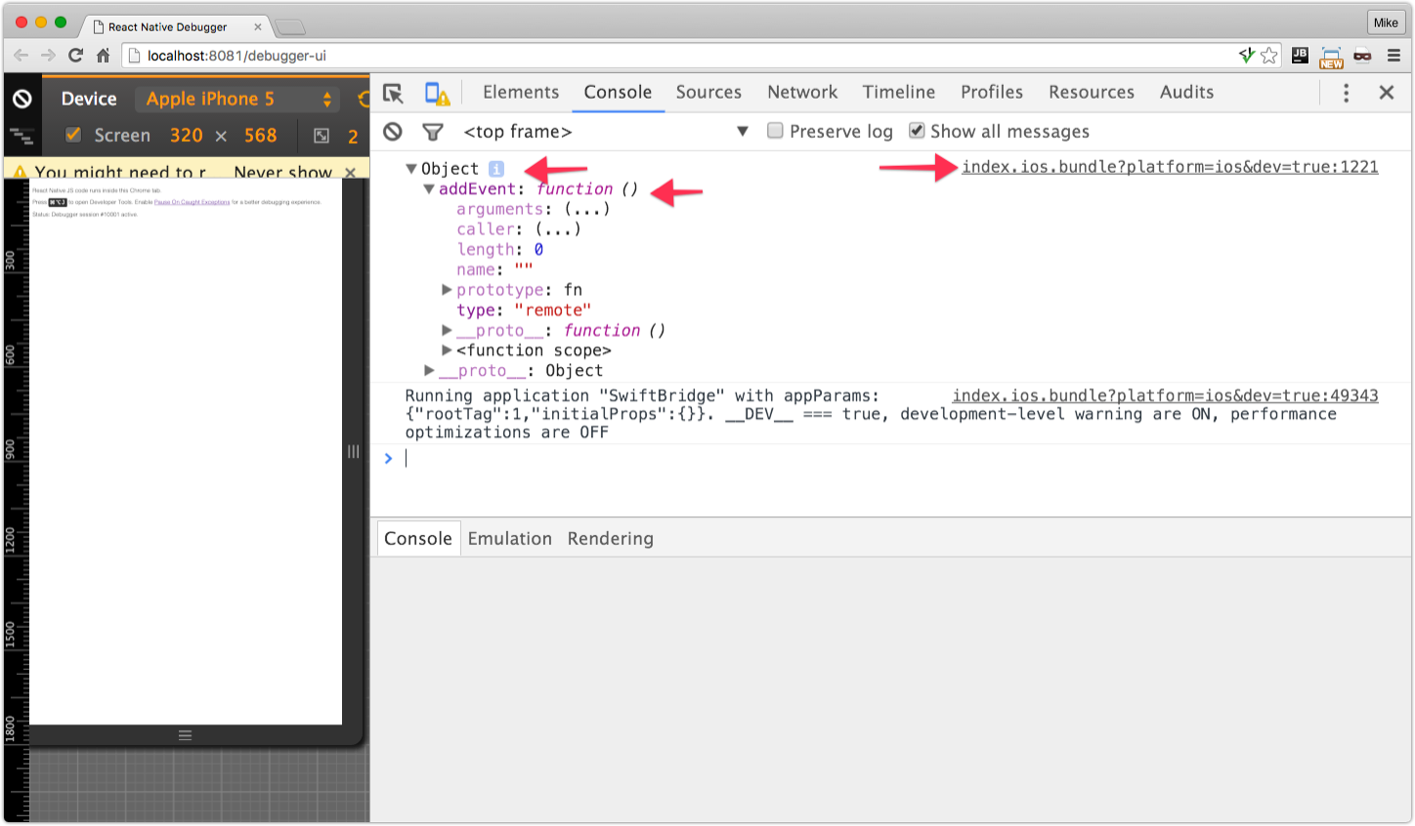Click Never show in warning bar

[x=282, y=172]
